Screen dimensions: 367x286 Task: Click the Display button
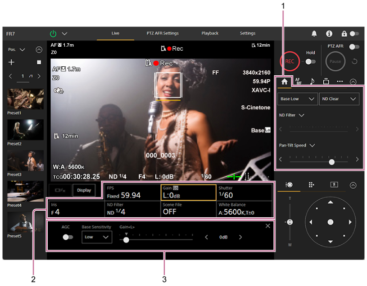tap(84, 190)
